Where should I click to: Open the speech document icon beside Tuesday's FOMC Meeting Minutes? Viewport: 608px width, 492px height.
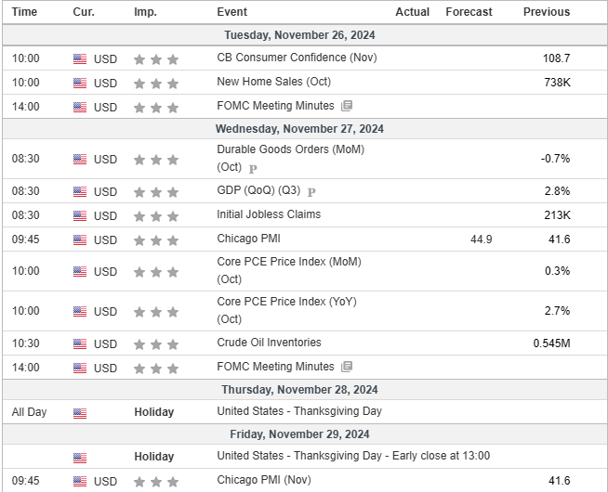point(347,106)
